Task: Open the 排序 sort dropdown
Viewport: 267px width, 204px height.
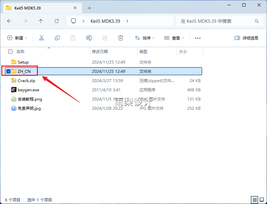Action: coord(144,38)
